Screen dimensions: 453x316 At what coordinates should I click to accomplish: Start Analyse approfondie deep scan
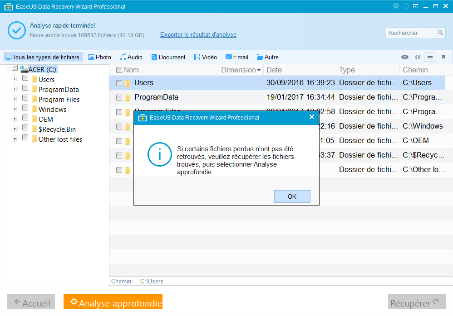click(x=113, y=302)
